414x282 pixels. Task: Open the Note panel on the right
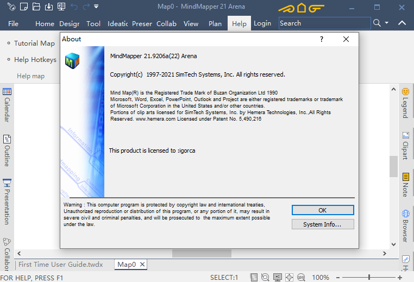(x=405, y=185)
